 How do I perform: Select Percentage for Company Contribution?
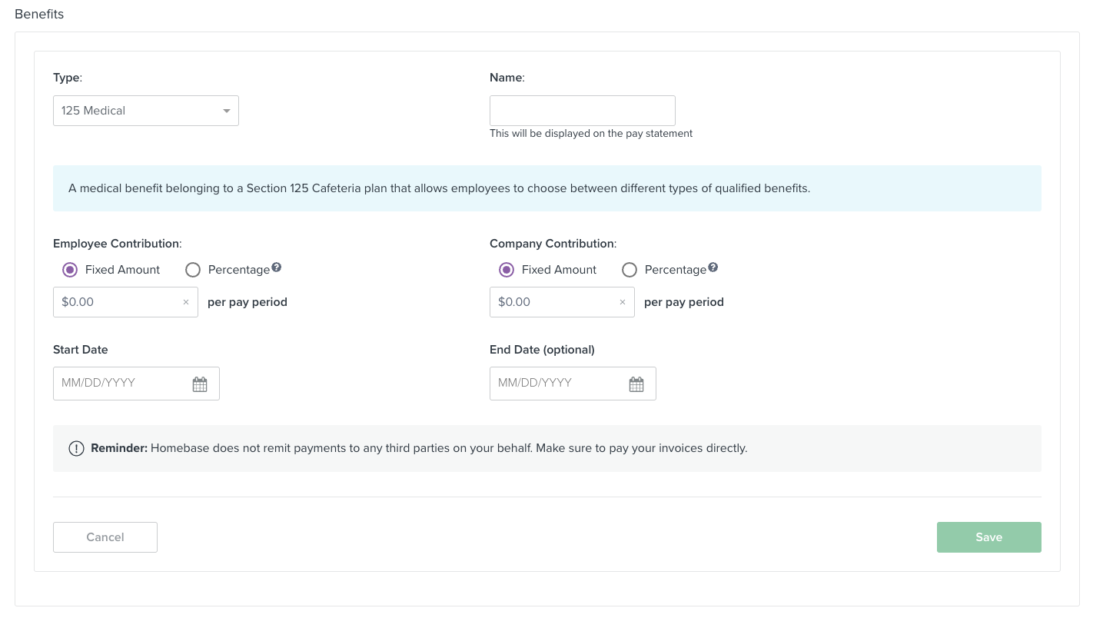tap(630, 269)
